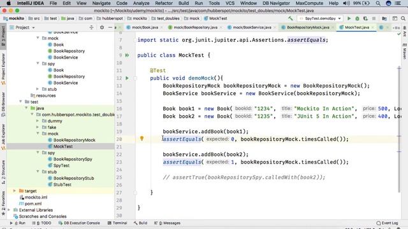Collapse the test folder
Viewport: 408px width, 229px height.
tap(20, 102)
